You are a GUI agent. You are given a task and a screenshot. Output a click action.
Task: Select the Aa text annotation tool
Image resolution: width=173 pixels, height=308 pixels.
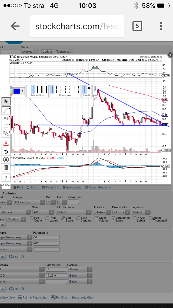pos(6,118)
